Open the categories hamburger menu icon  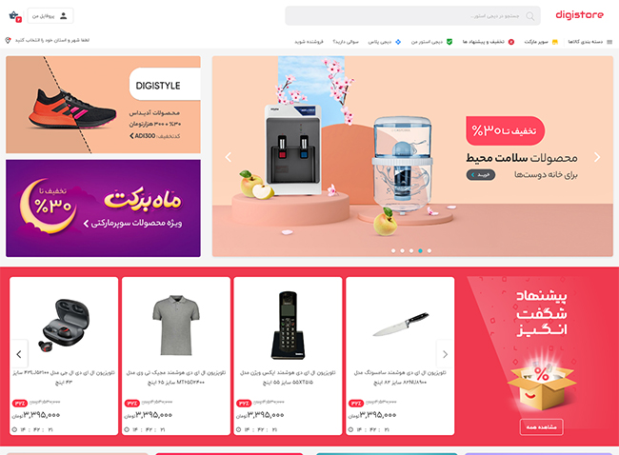[609, 42]
